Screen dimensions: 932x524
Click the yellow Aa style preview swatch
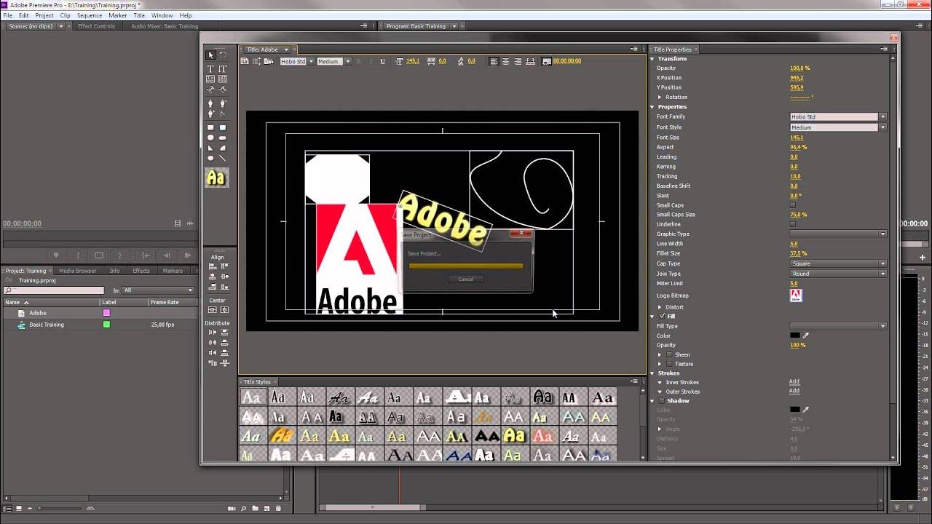(216, 178)
